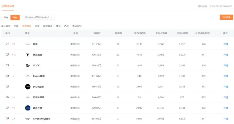Viewport: 234px width, 124px height.
Task: Open 详情 for 路易威登
Action: tap(226, 55)
